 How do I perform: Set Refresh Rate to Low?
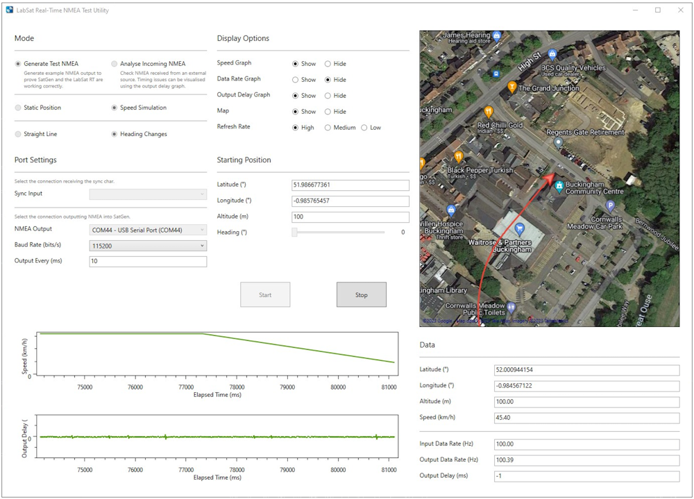pos(364,128)
